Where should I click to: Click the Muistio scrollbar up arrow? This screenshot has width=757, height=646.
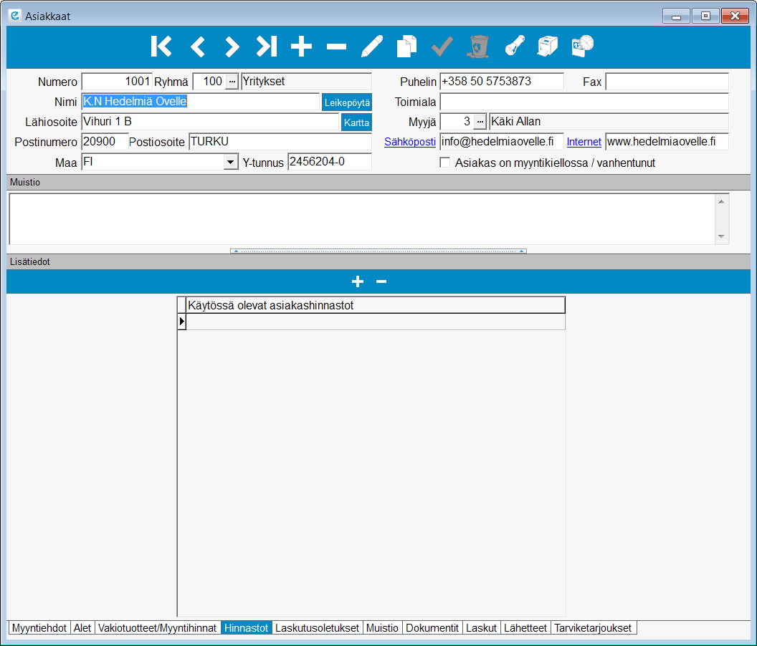pyautogui.click(x=721, y=202)
